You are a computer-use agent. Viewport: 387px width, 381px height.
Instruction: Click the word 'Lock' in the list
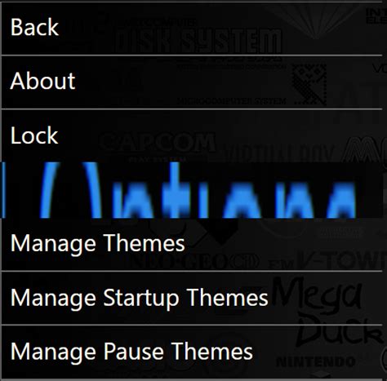[34, 135]
